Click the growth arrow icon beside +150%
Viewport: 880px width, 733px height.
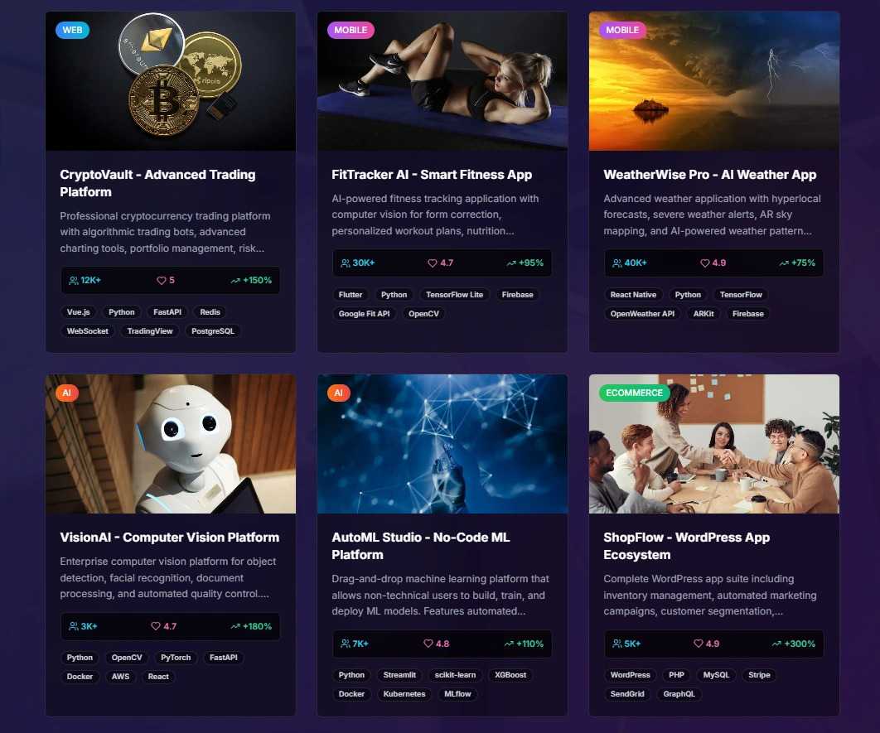(235, 281)
